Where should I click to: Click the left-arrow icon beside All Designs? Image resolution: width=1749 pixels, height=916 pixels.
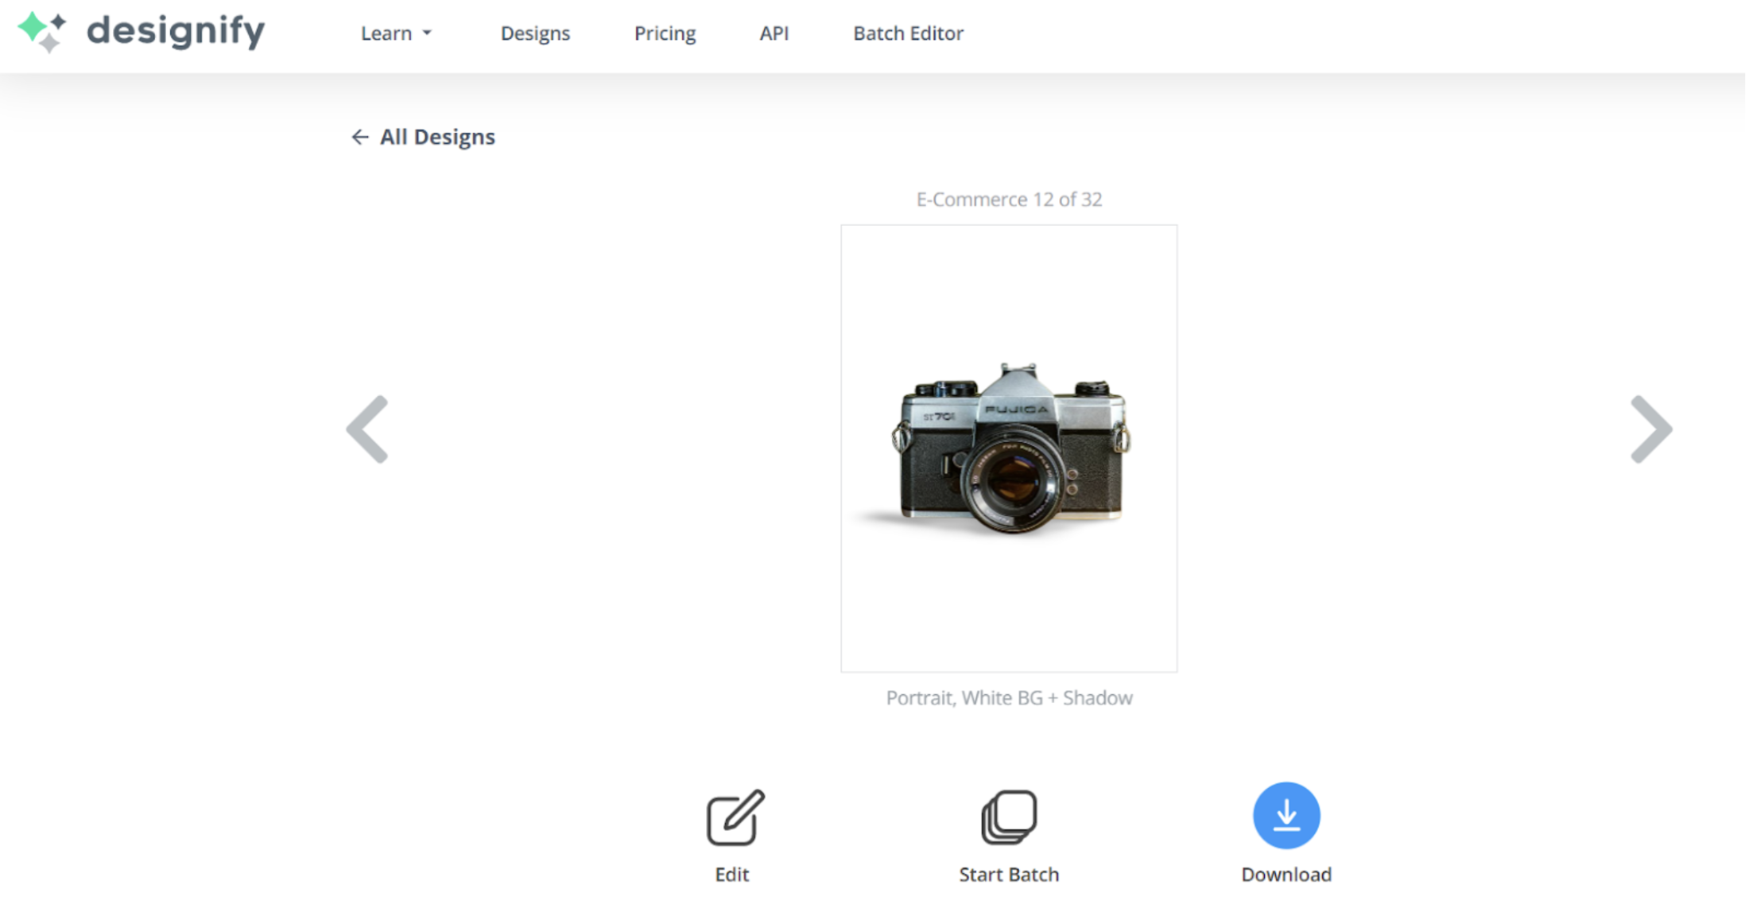click(x=360, y=137)
